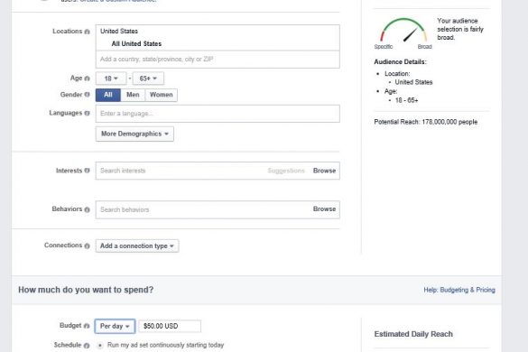Open the minimum age 18 dropdown

click(111, 79)
